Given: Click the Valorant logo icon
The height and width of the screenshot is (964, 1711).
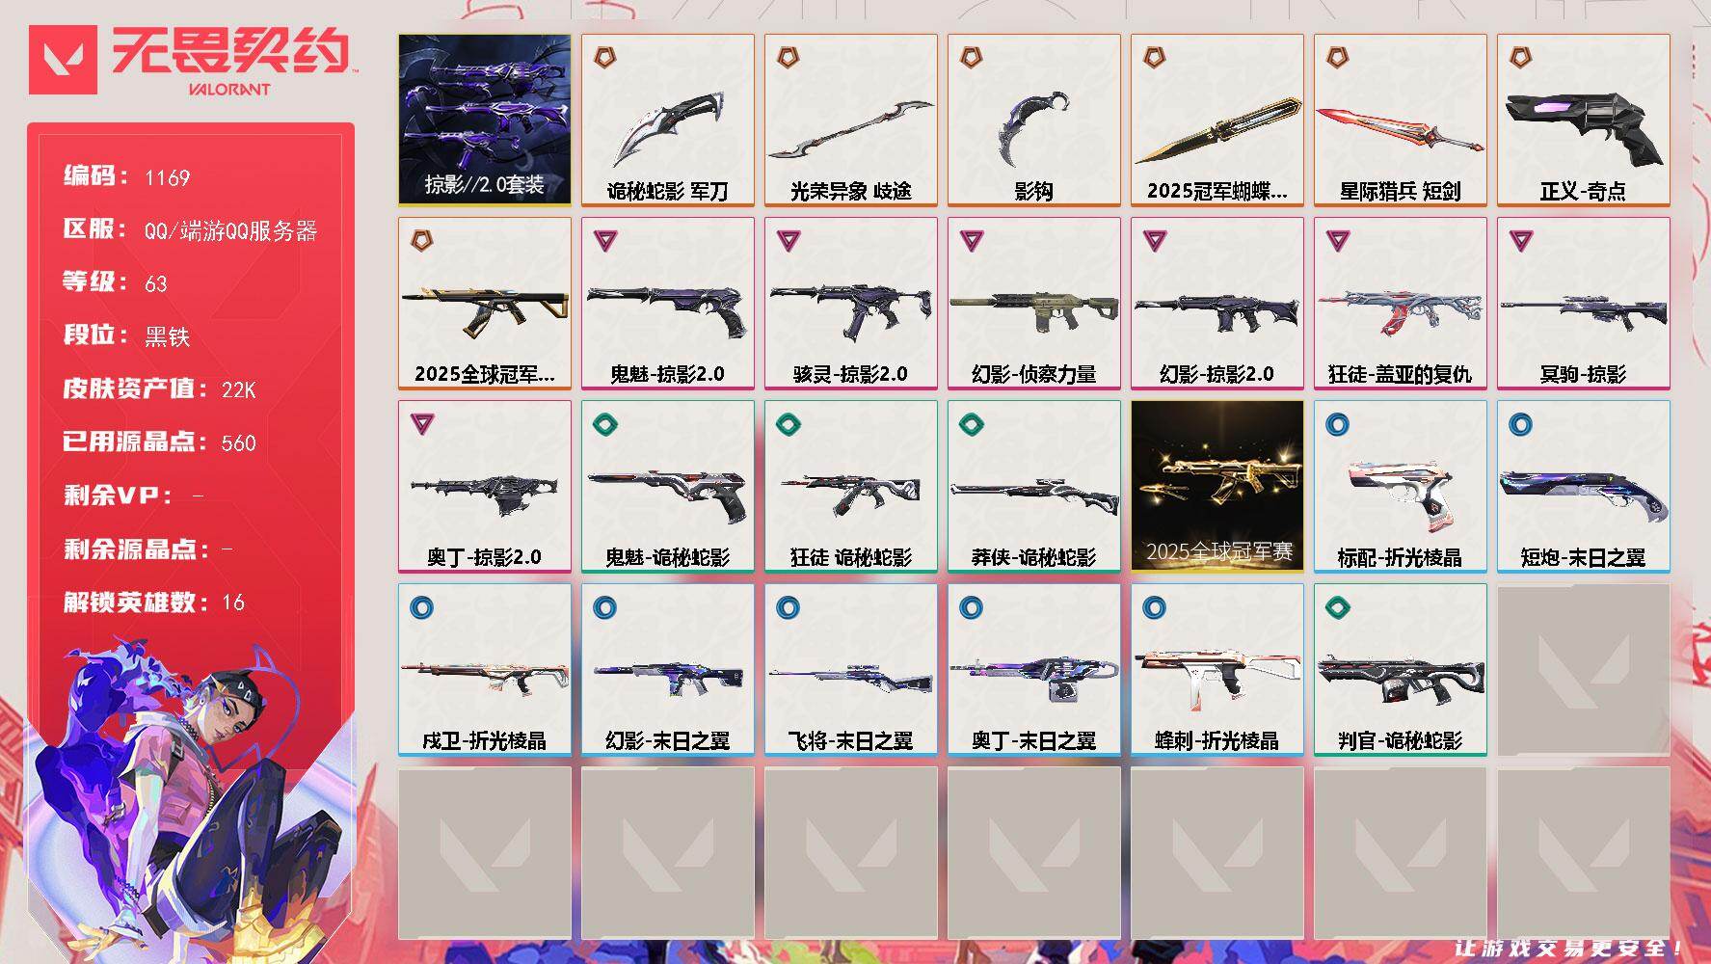Looking at the screenshot, I should (63, 60).
